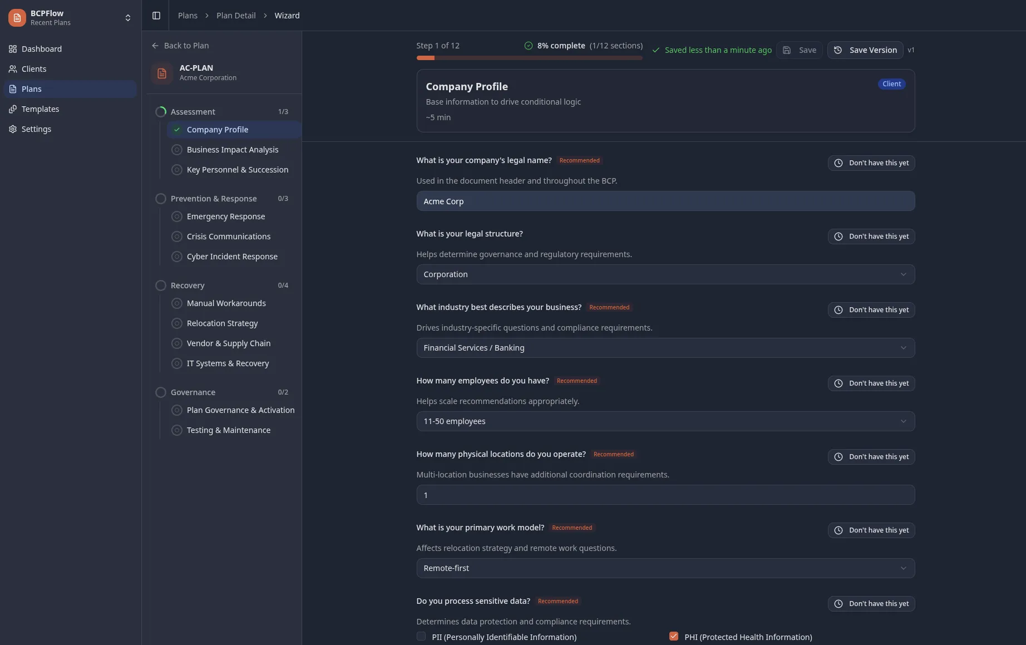Screen dimensions: 1026x645
Task: Toggle the sidebar panel icon
Action: tap(156, 16)
